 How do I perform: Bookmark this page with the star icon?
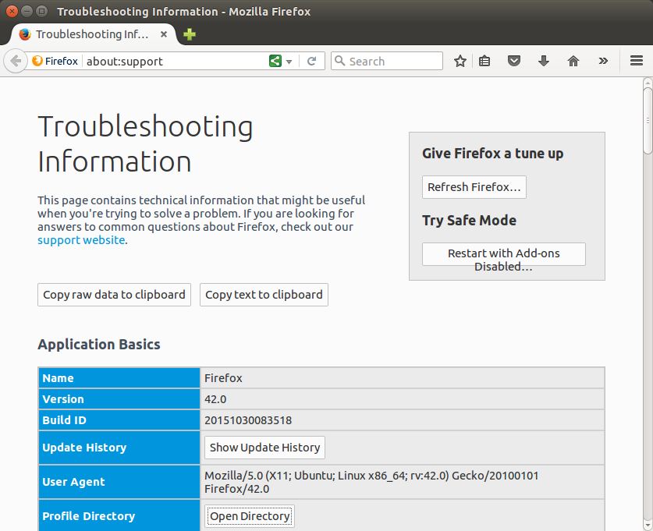tap(460, 61)
